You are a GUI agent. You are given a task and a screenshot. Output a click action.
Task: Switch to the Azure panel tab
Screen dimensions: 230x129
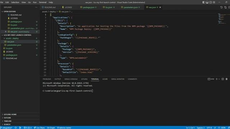pos(105,79)
